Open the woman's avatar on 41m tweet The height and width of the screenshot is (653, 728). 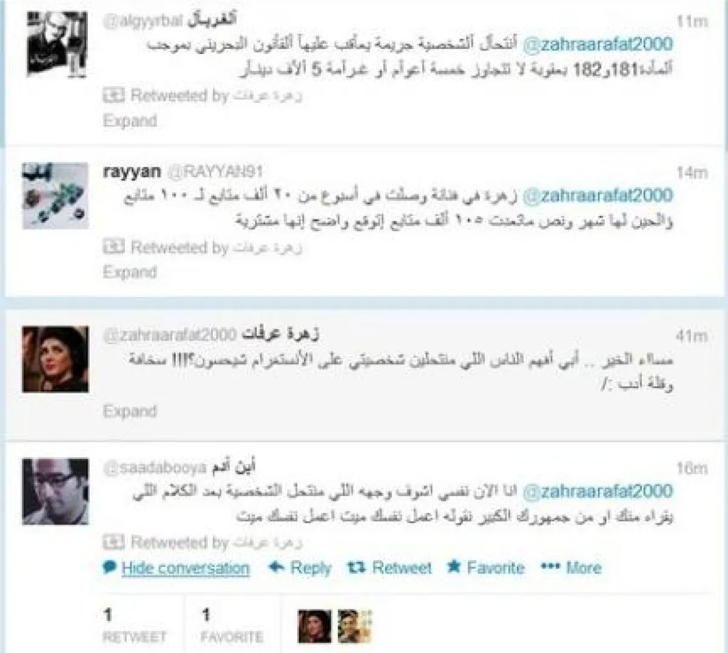55,359
